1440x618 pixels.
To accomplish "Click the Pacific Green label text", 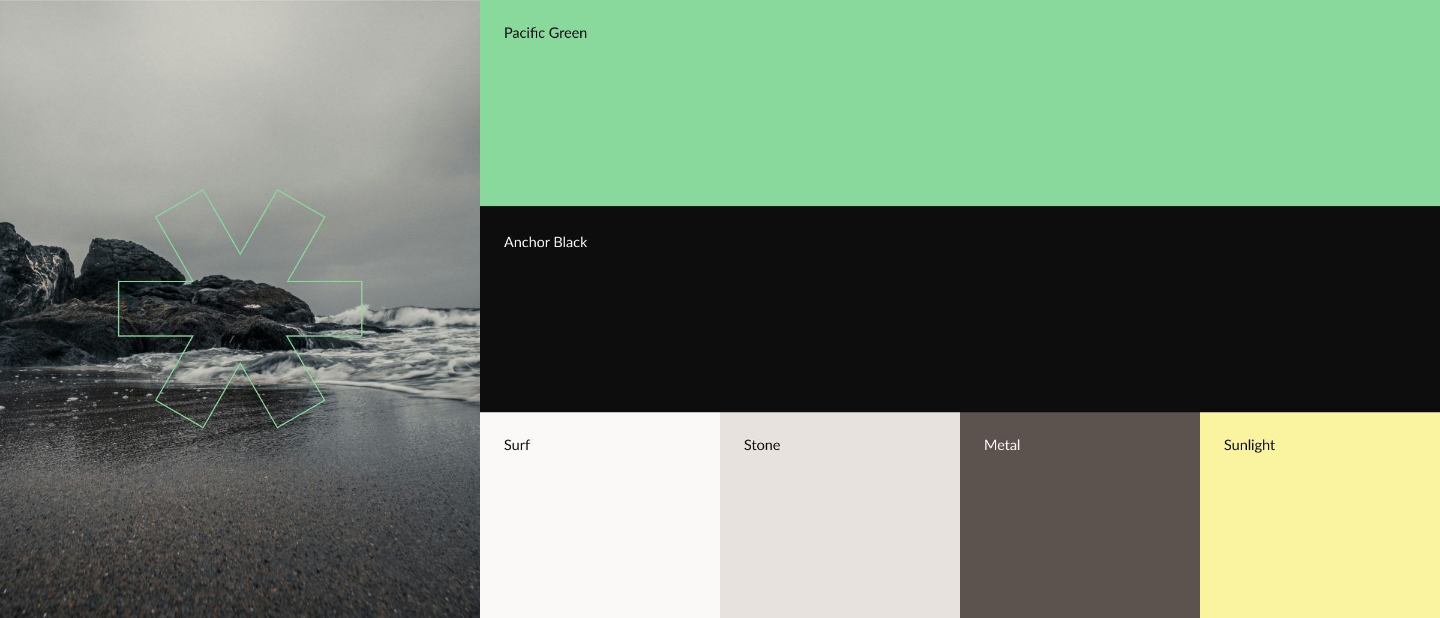I will (x=545, y=33).
